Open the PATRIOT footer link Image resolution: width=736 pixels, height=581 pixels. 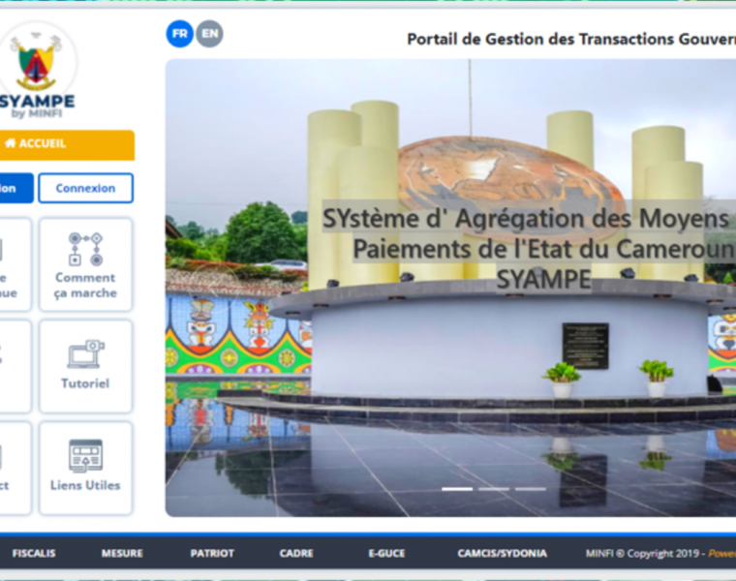click(212, 553)
